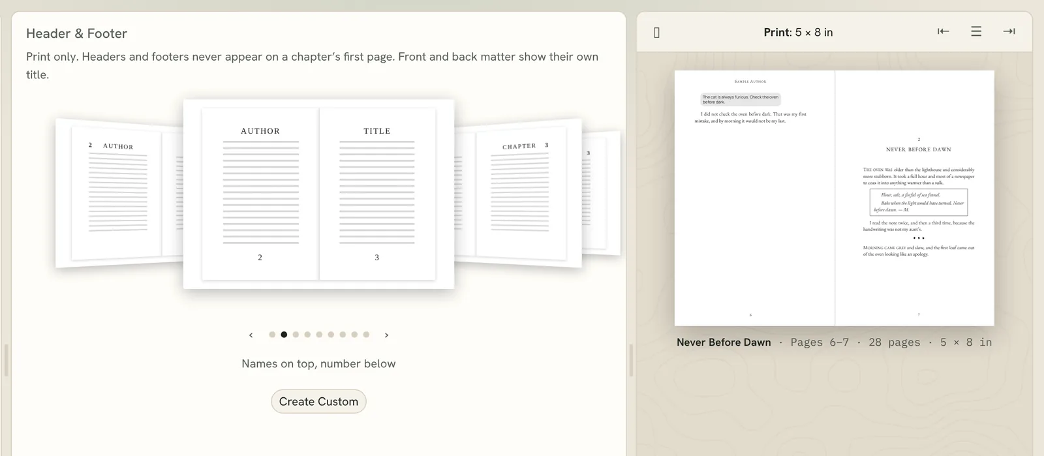Image resolution: width=1044 pixels, height=456 pixels.
Task: Go to the next header layout arrow
Action: point(386,335)
